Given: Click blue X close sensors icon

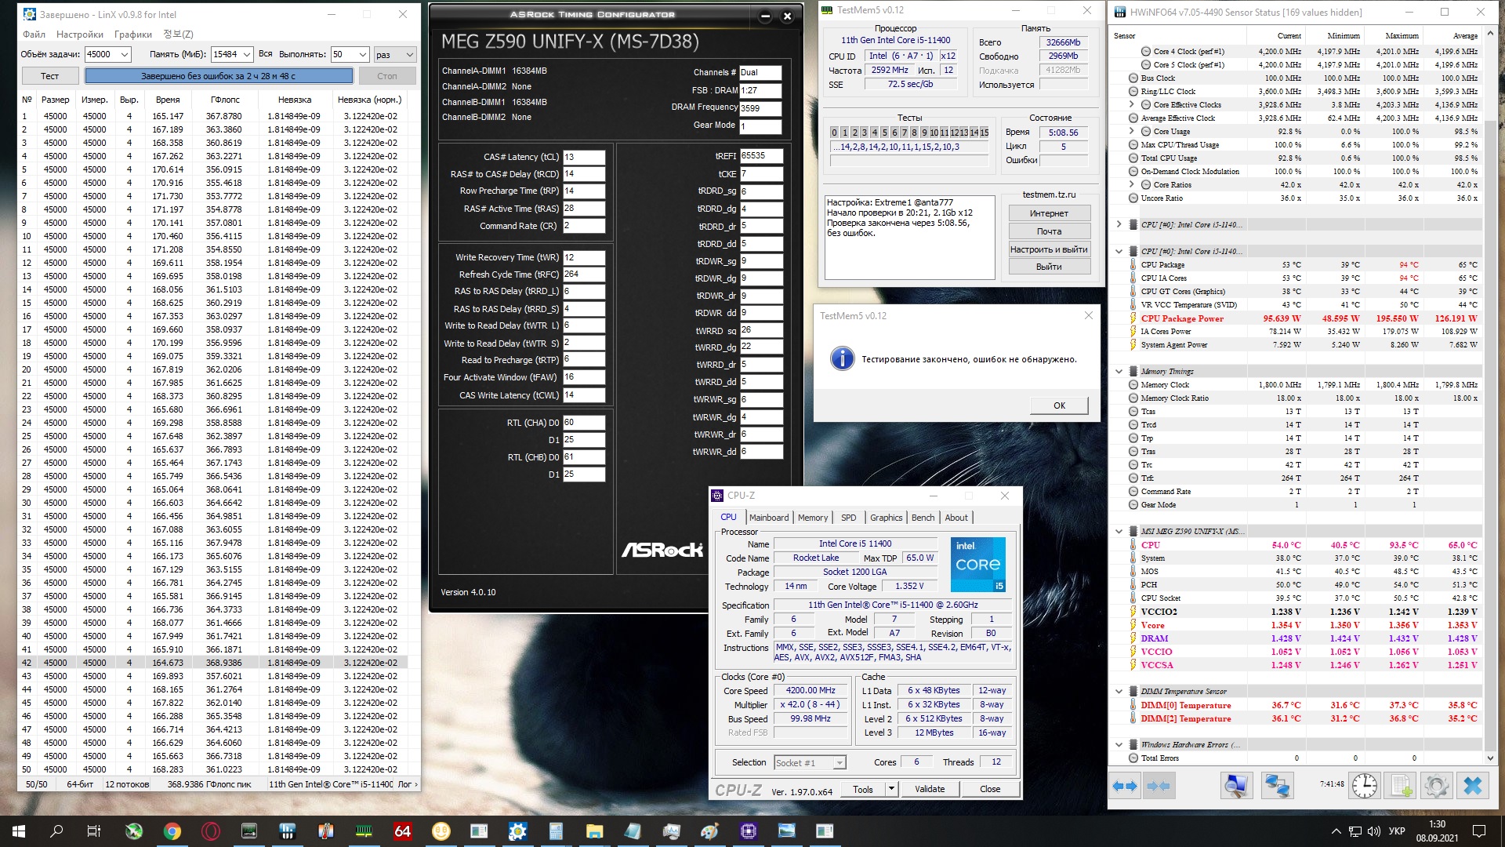Looking at the screenshot, I should (x=1472, y=786).
